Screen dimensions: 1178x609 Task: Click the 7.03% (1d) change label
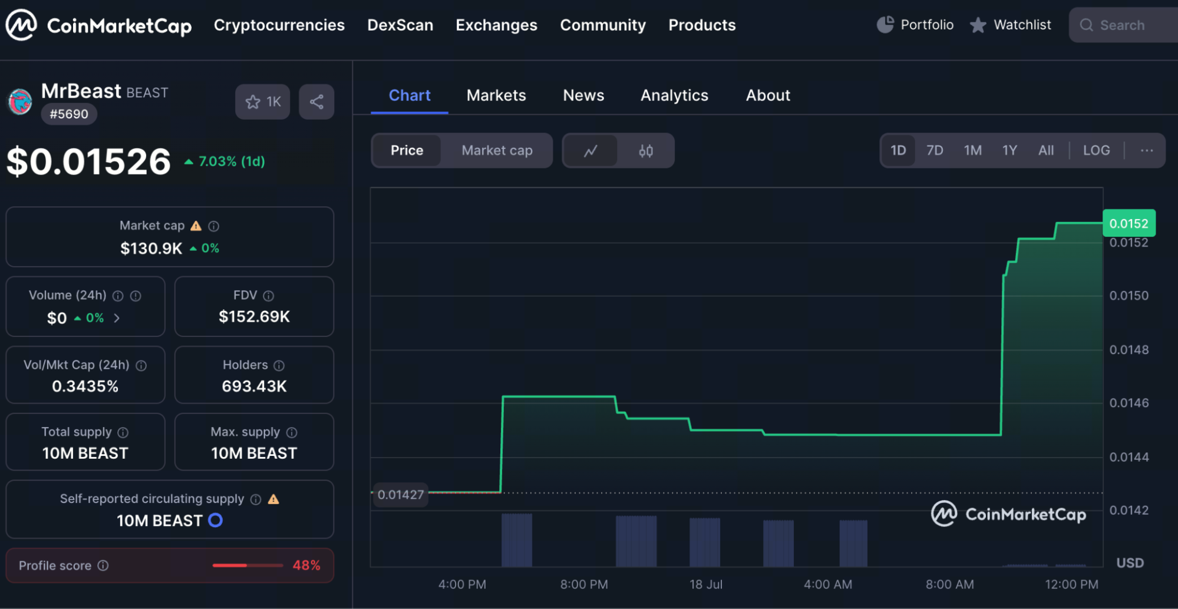(x=225, y=161)
